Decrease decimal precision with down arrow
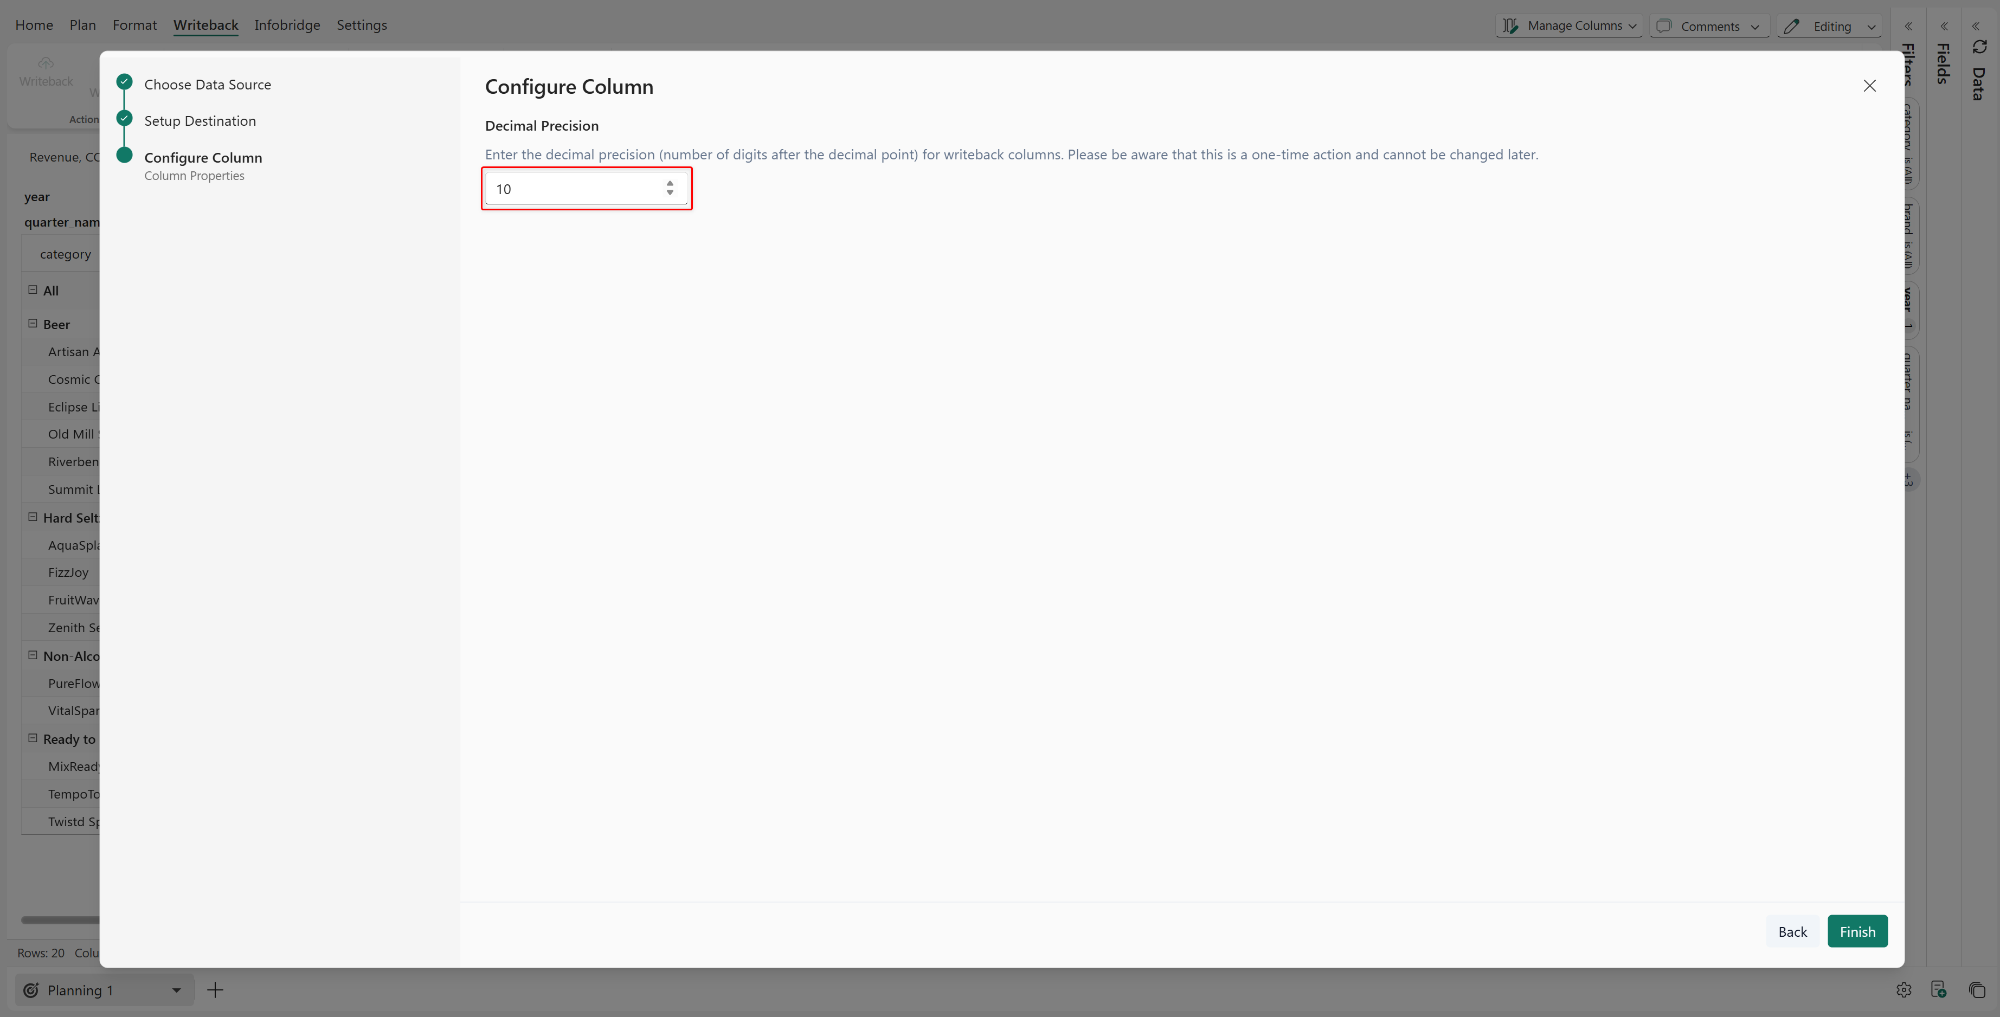The width and height of the screenshot is (2000, 1017). point(669,194)
